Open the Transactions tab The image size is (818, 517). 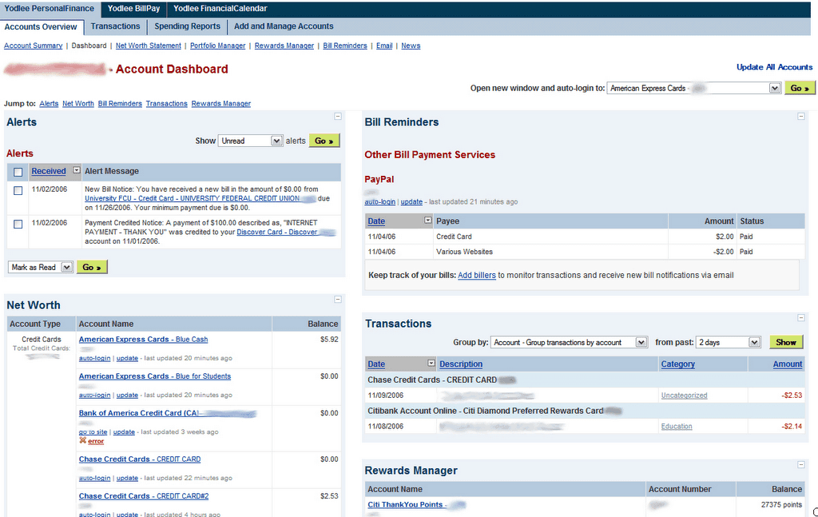[x=115, y=26]
